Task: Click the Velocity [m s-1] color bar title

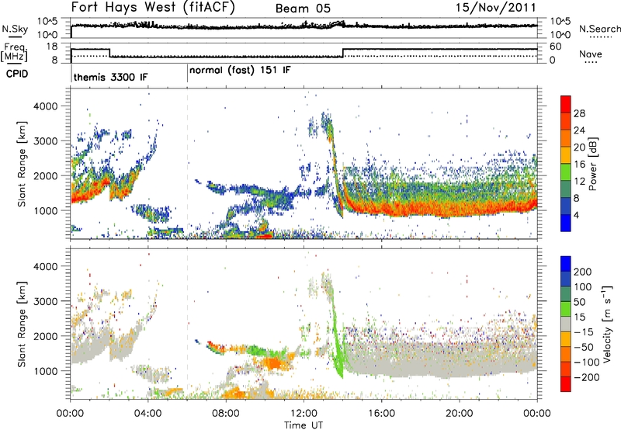Action: coord(606,324)
